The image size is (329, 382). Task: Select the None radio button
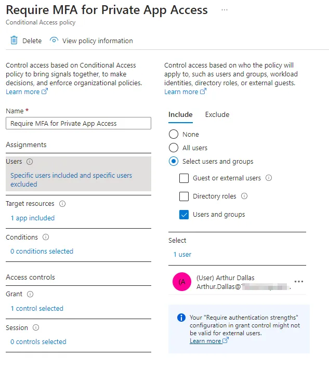pyautogui.click(x=174, y=134)
